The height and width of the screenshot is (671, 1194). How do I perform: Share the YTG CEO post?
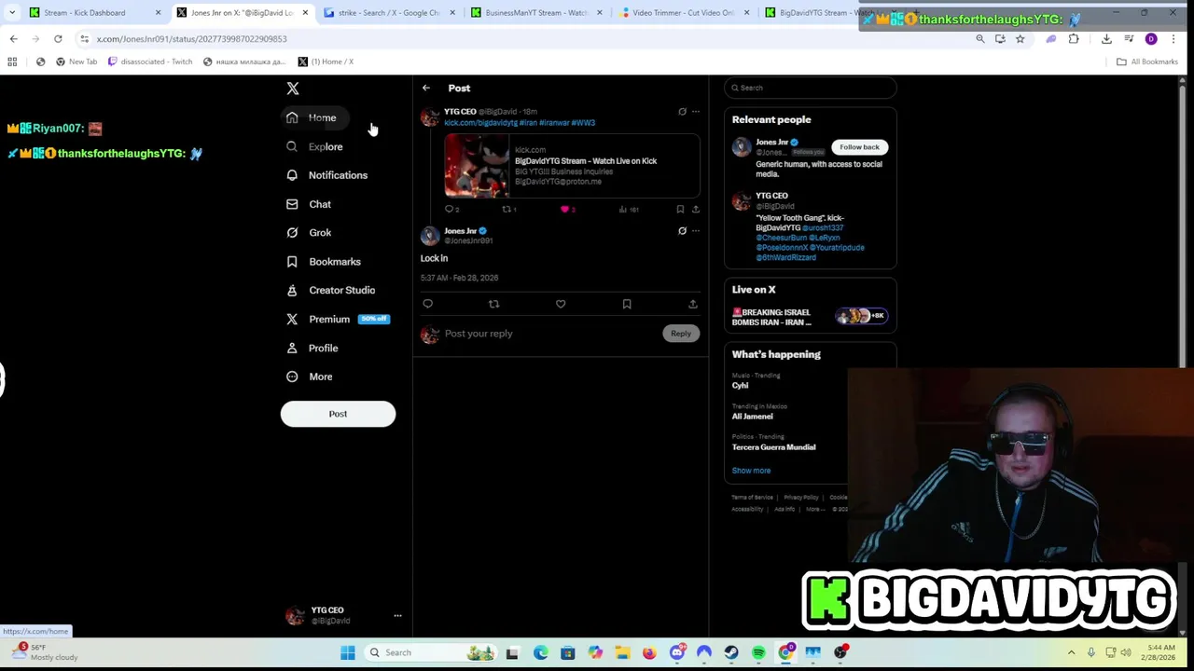pyautogui.click(x=696, y=210)
